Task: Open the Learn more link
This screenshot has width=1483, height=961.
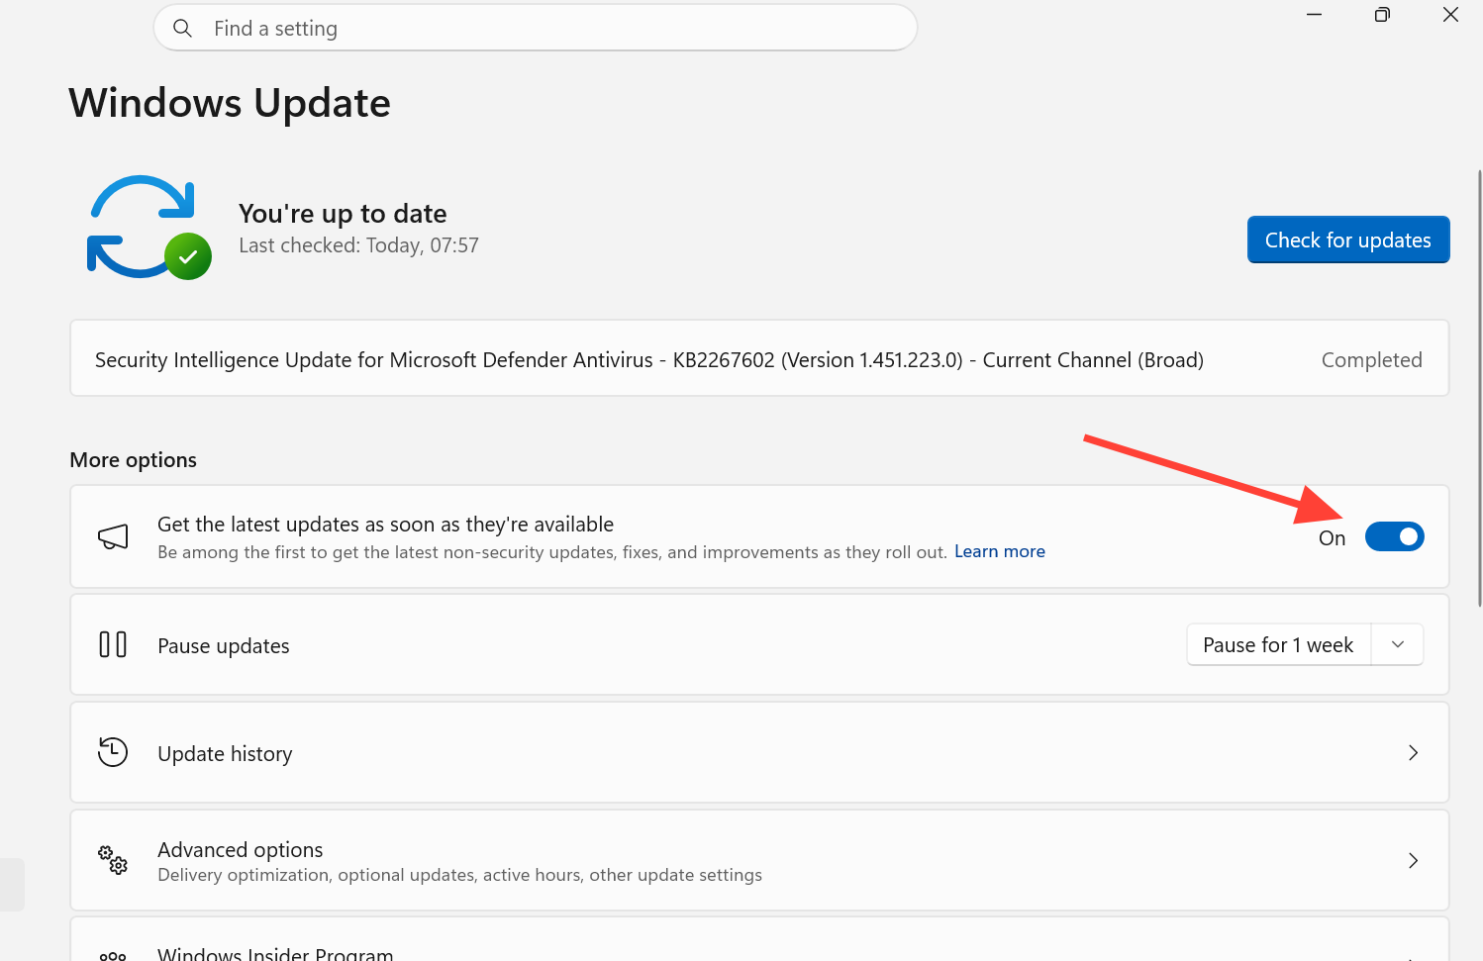Action: [1000, 551]
